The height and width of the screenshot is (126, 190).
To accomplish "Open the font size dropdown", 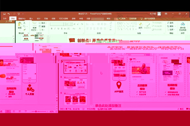I will [72, 24].
